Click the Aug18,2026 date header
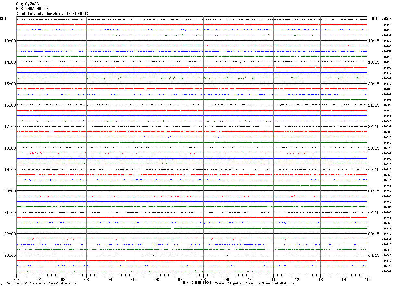 coord(27,4)
